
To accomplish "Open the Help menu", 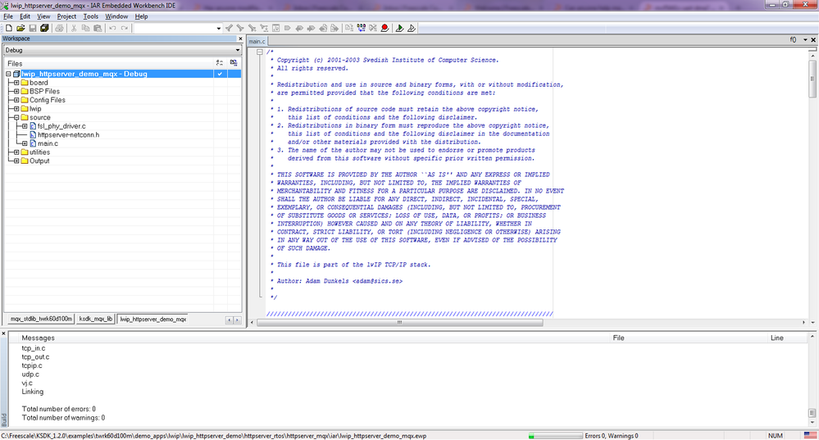I will (141, 16).
